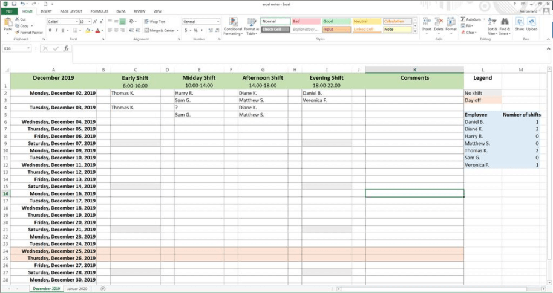Select the Format Painter tool
The height and width of the screenshot is (293, 553).
coord(28,33)
